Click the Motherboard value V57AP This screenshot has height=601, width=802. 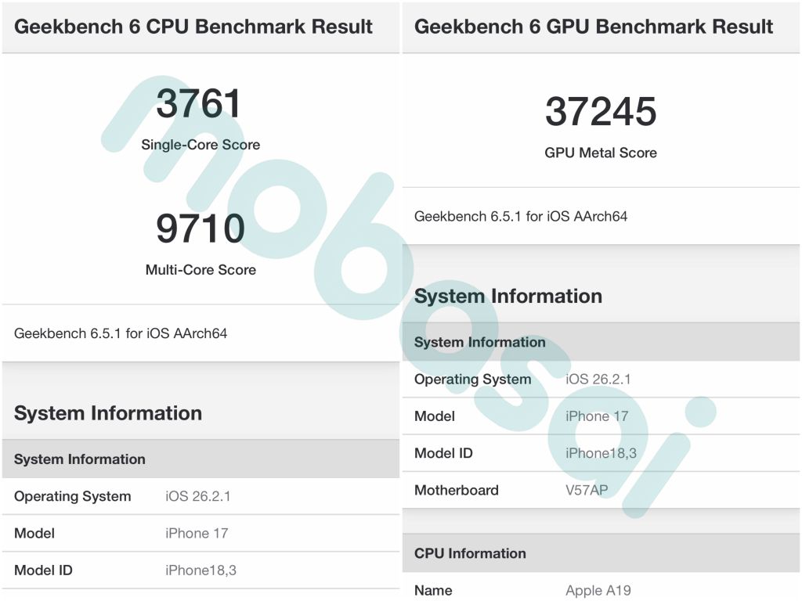tap(584, 490)
